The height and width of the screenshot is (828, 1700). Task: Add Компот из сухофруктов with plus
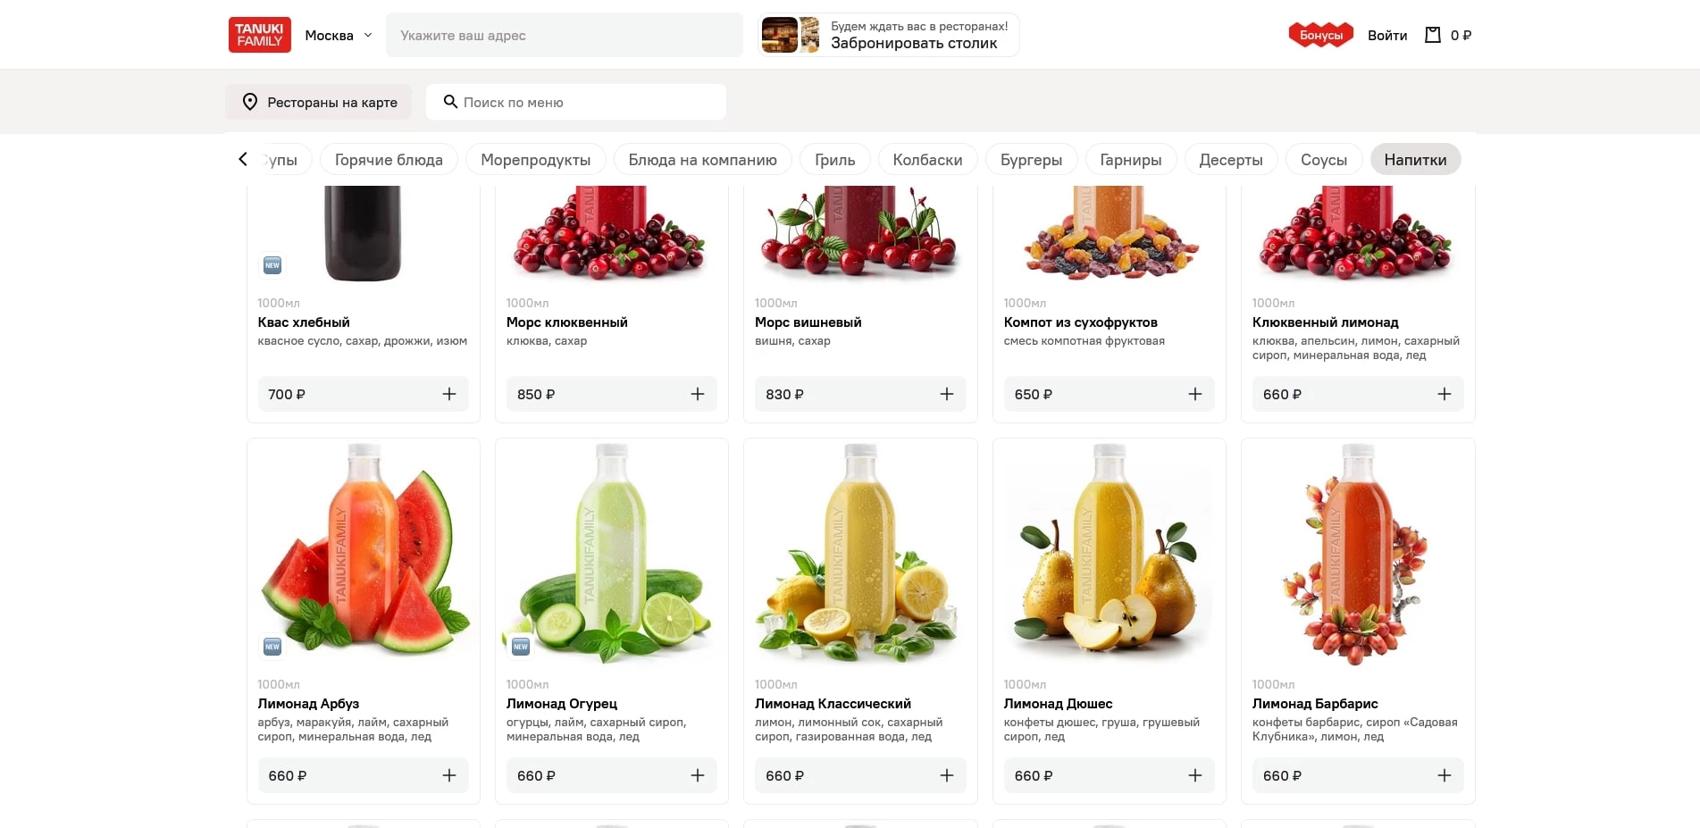[x=1194, y=394]
